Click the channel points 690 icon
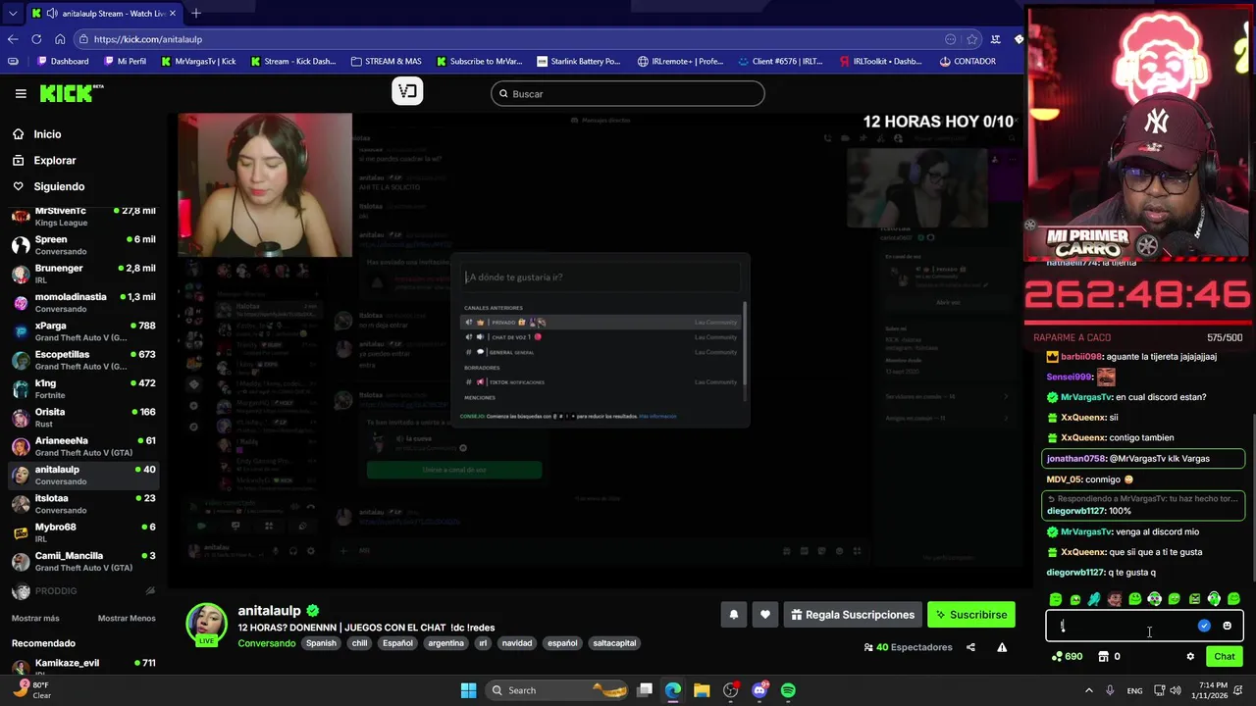The width and height of the screenshot is (1256, 706). point(1066,657)
